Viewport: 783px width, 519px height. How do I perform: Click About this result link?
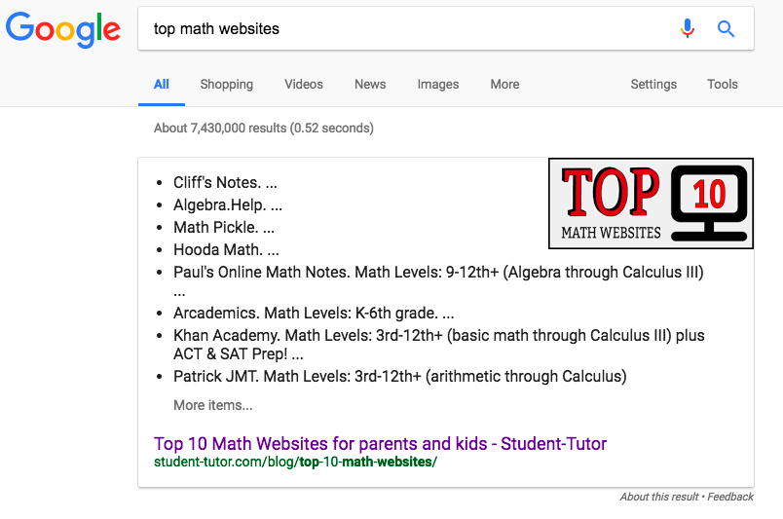click(x=659, y=497)
